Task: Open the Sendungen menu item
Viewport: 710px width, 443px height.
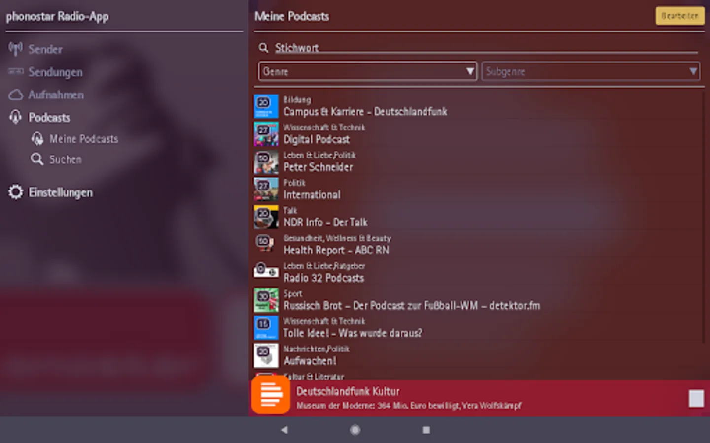Action: pyautogui.click(x=55, y=72)
